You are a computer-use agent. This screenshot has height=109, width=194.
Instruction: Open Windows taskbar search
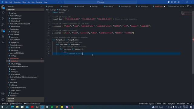[x=7, y=107]
